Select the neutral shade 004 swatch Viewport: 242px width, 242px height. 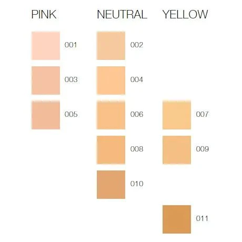(111, 80)
